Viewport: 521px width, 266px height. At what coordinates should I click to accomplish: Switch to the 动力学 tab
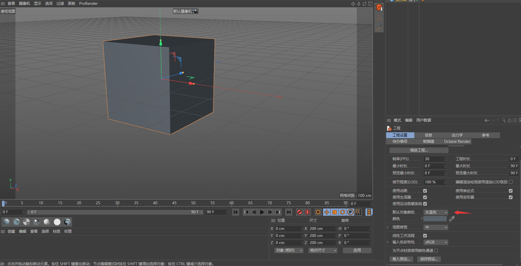point(457,135)
